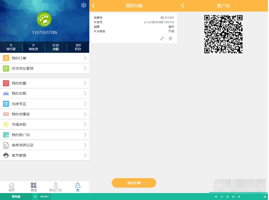
Task: Open the 兑换专区 menu label
Action: [19, 104]
